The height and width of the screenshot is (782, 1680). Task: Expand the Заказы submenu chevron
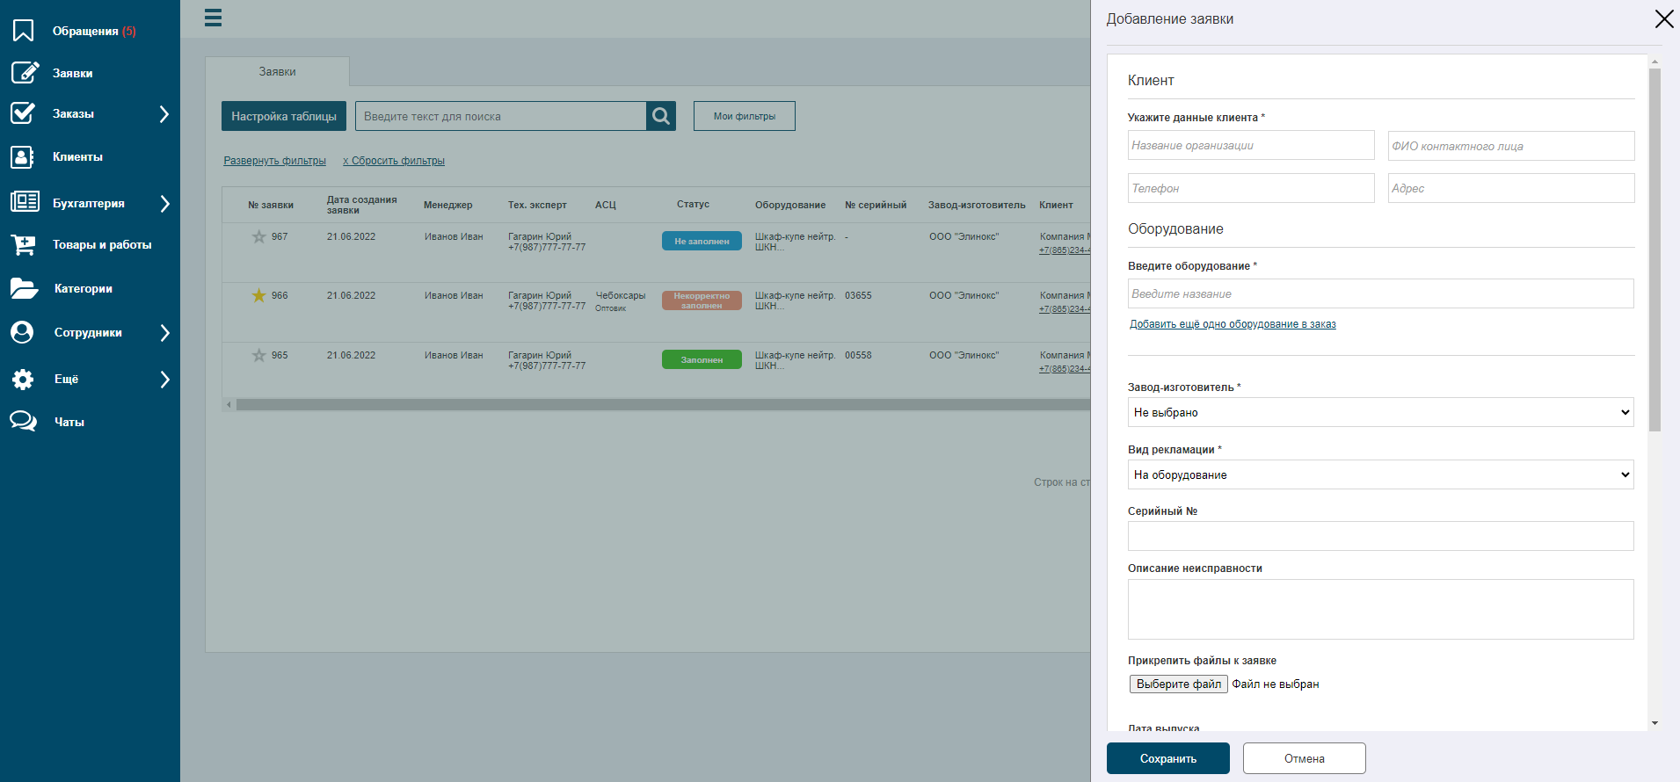(x=164, y=114)
